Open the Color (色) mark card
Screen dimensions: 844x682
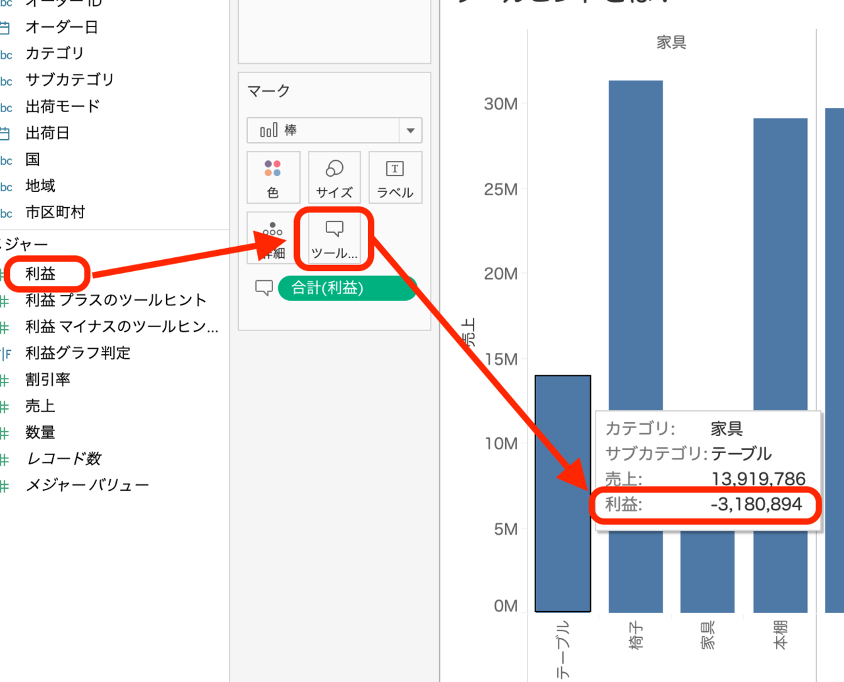(x=273, y=177)
